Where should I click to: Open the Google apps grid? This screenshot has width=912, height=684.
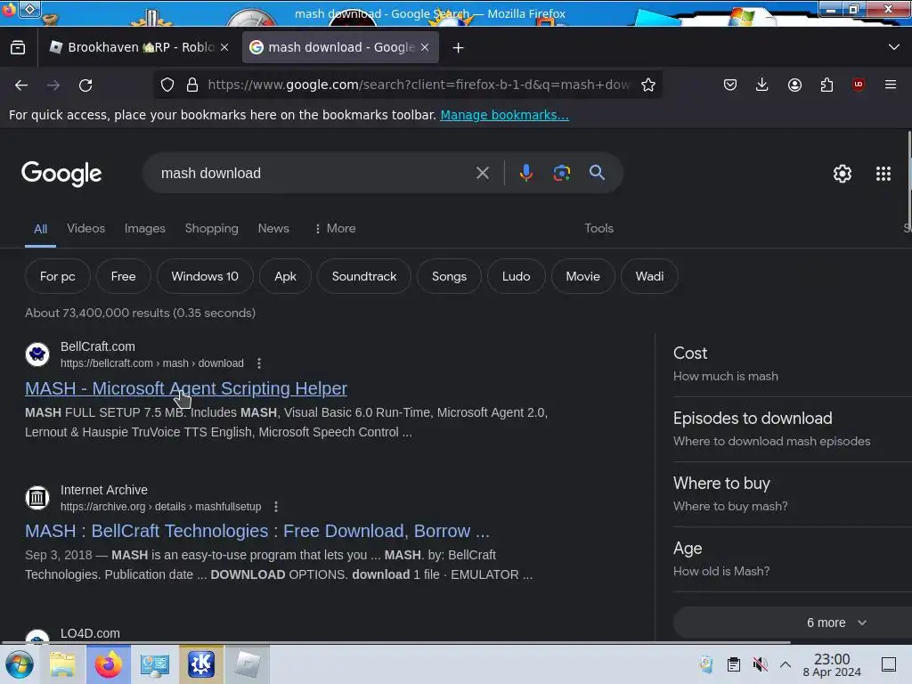(883, 174)
